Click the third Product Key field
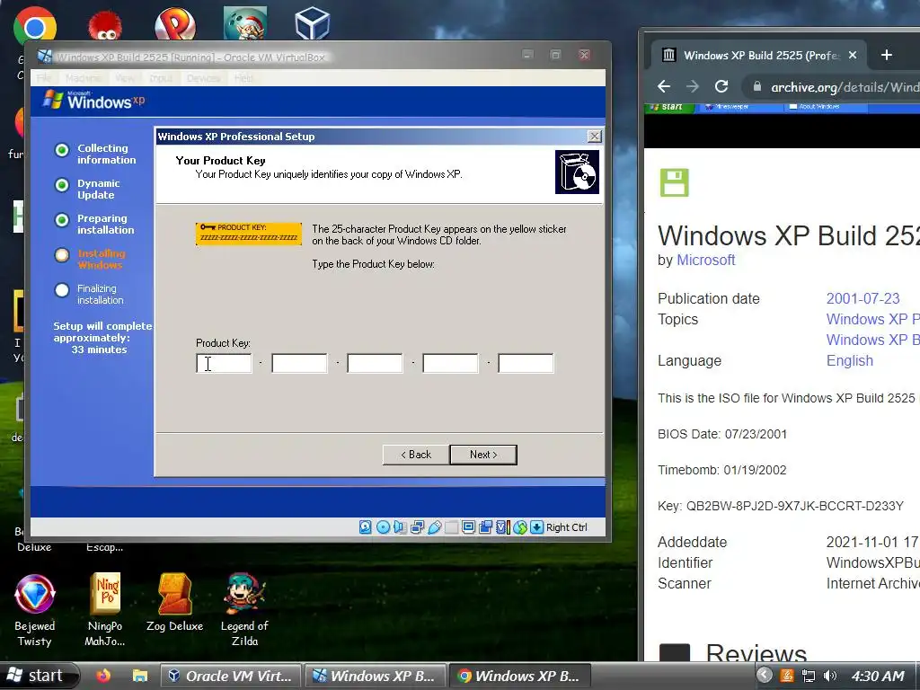 375,363
